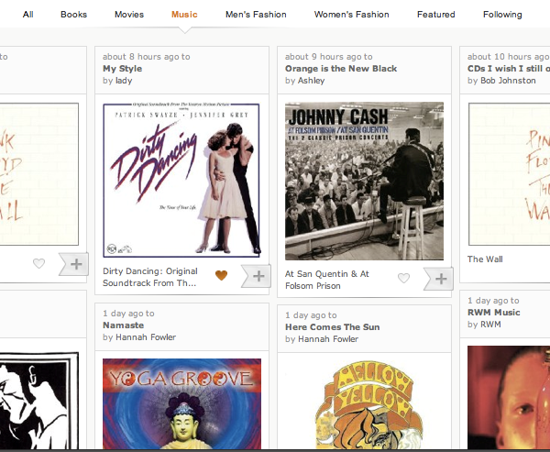Open Johnny Cash album cover image
This screenshot has width=550, height=452.
[x=364, y=182]
